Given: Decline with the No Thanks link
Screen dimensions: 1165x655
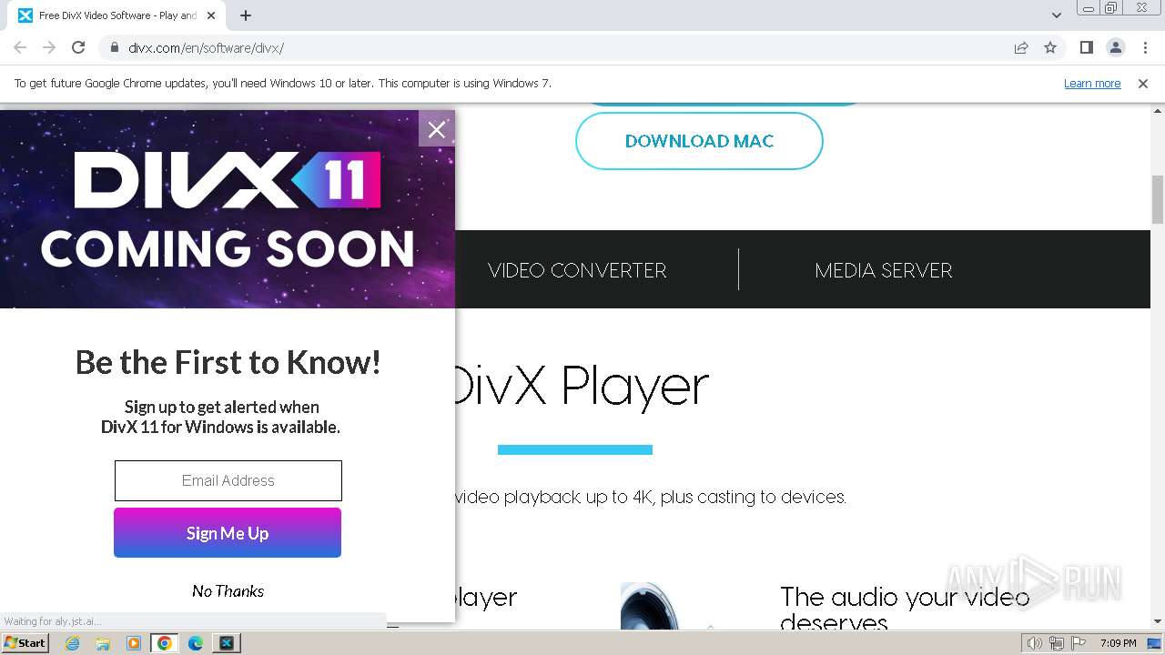Looking at the screenshot, I should coord(228,591).
